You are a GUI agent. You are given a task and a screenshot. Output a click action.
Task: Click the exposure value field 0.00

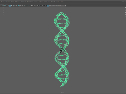point(40,6)
